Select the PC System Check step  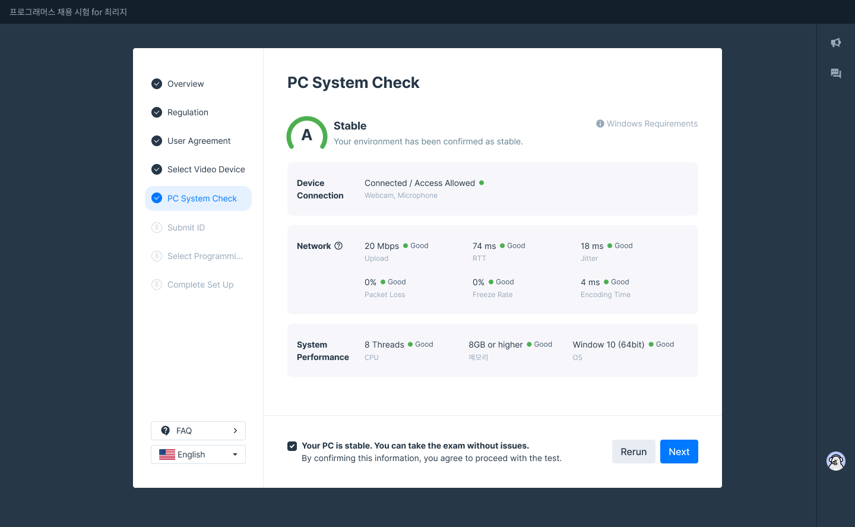click(202, 198)
